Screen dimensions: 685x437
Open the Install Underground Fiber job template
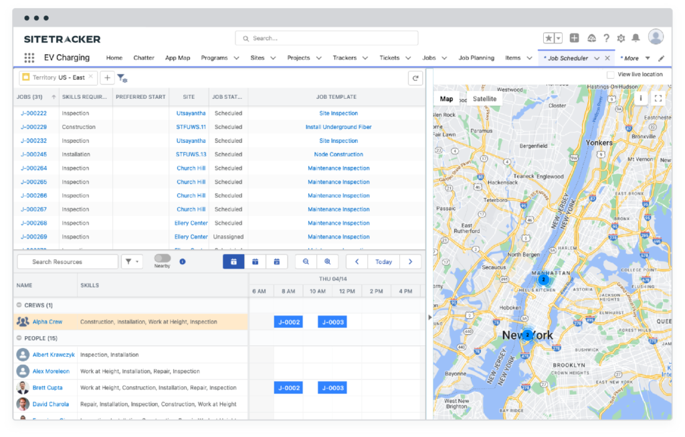click(338, 127)
